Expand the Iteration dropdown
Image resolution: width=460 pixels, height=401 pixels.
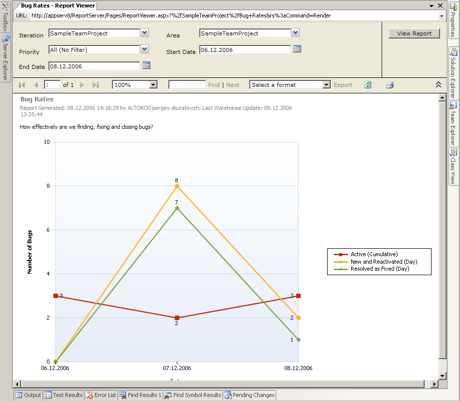[145, 32]
